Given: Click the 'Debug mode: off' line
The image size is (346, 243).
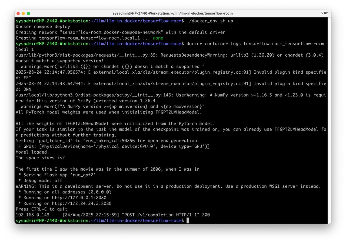Looking at the screenshot, I should point(40,180).
